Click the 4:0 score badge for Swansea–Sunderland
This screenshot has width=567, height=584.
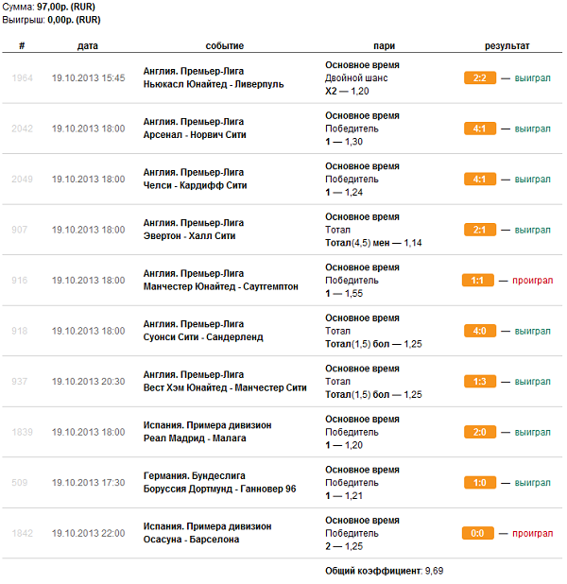click(x=479, y=331)
